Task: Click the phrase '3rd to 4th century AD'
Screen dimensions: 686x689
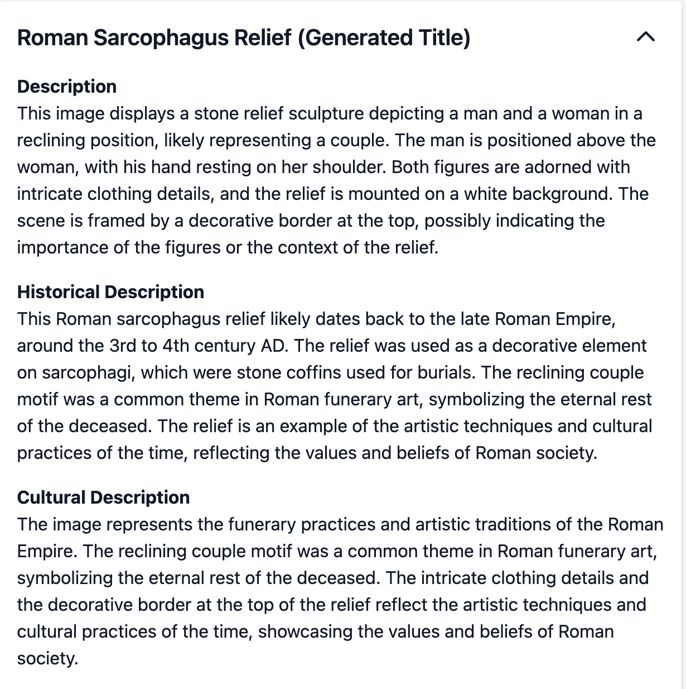Action: click(x=199, y=346)
